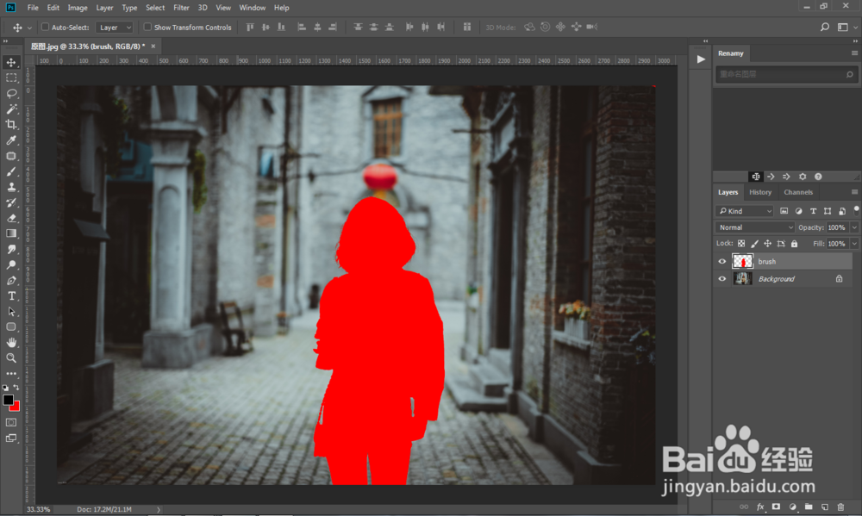This screenshot has height=516, width=862.
Task: Select the Gradient tool
Action: (11, 233)
